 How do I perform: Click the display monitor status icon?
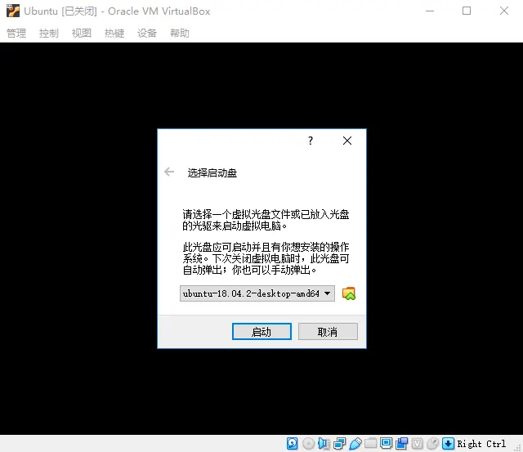tap(387, 443)
